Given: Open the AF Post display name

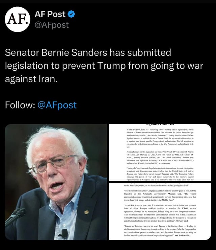Looking at the screenshot, I should tap(50, 14).
